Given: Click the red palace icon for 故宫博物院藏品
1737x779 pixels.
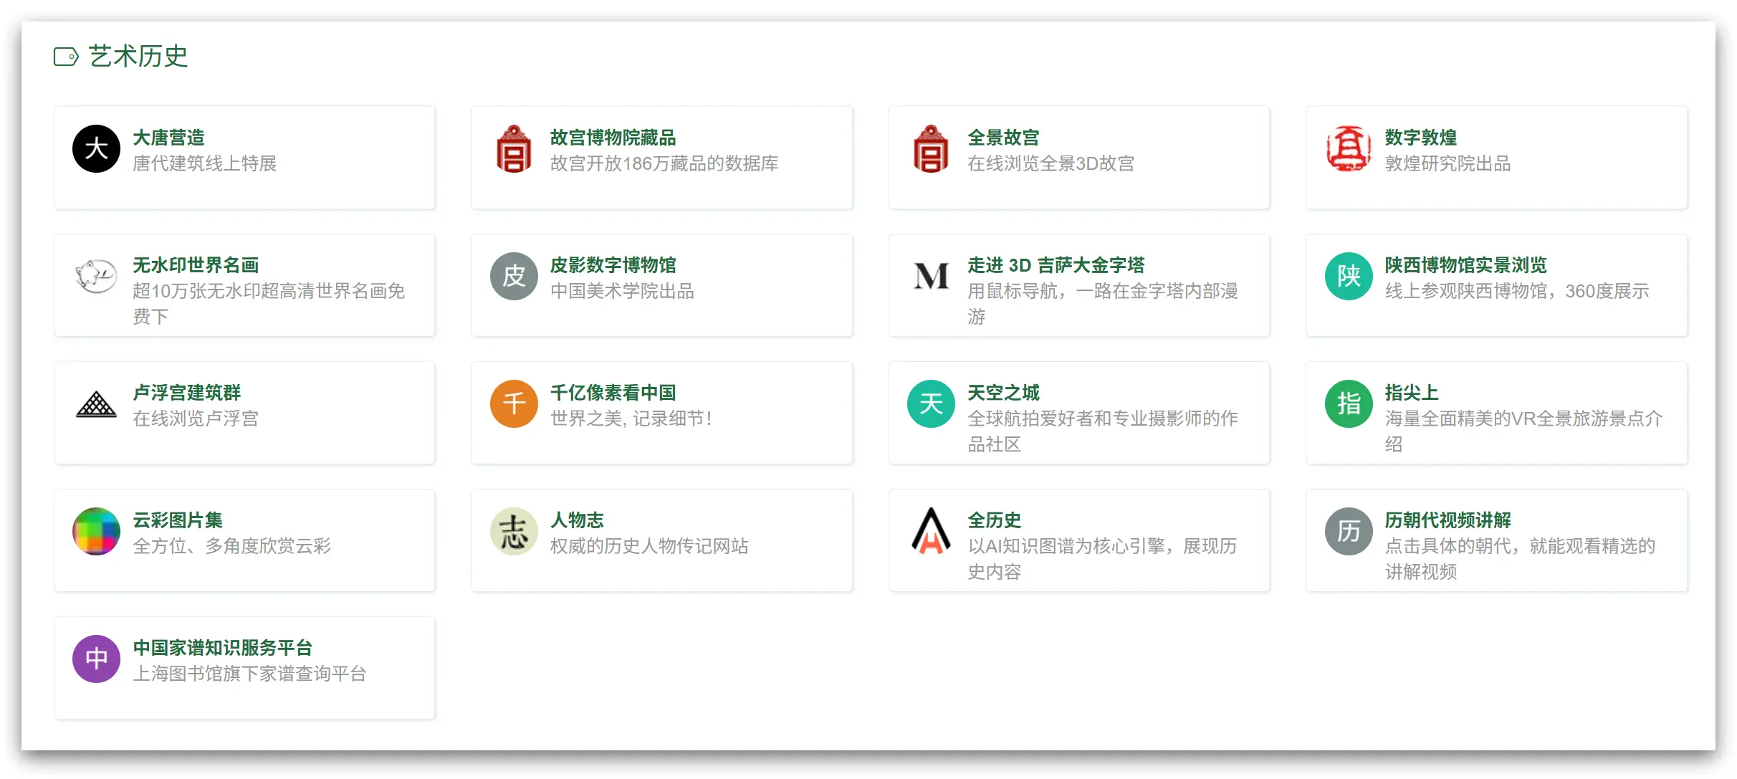Looking at the screenshot, I should (514, 149).
